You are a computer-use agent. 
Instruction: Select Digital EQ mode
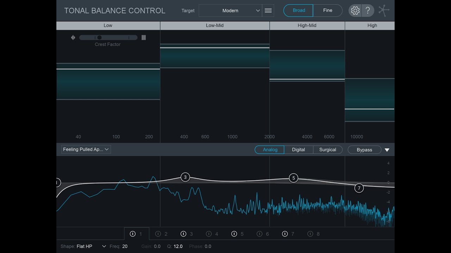point(298,150)
